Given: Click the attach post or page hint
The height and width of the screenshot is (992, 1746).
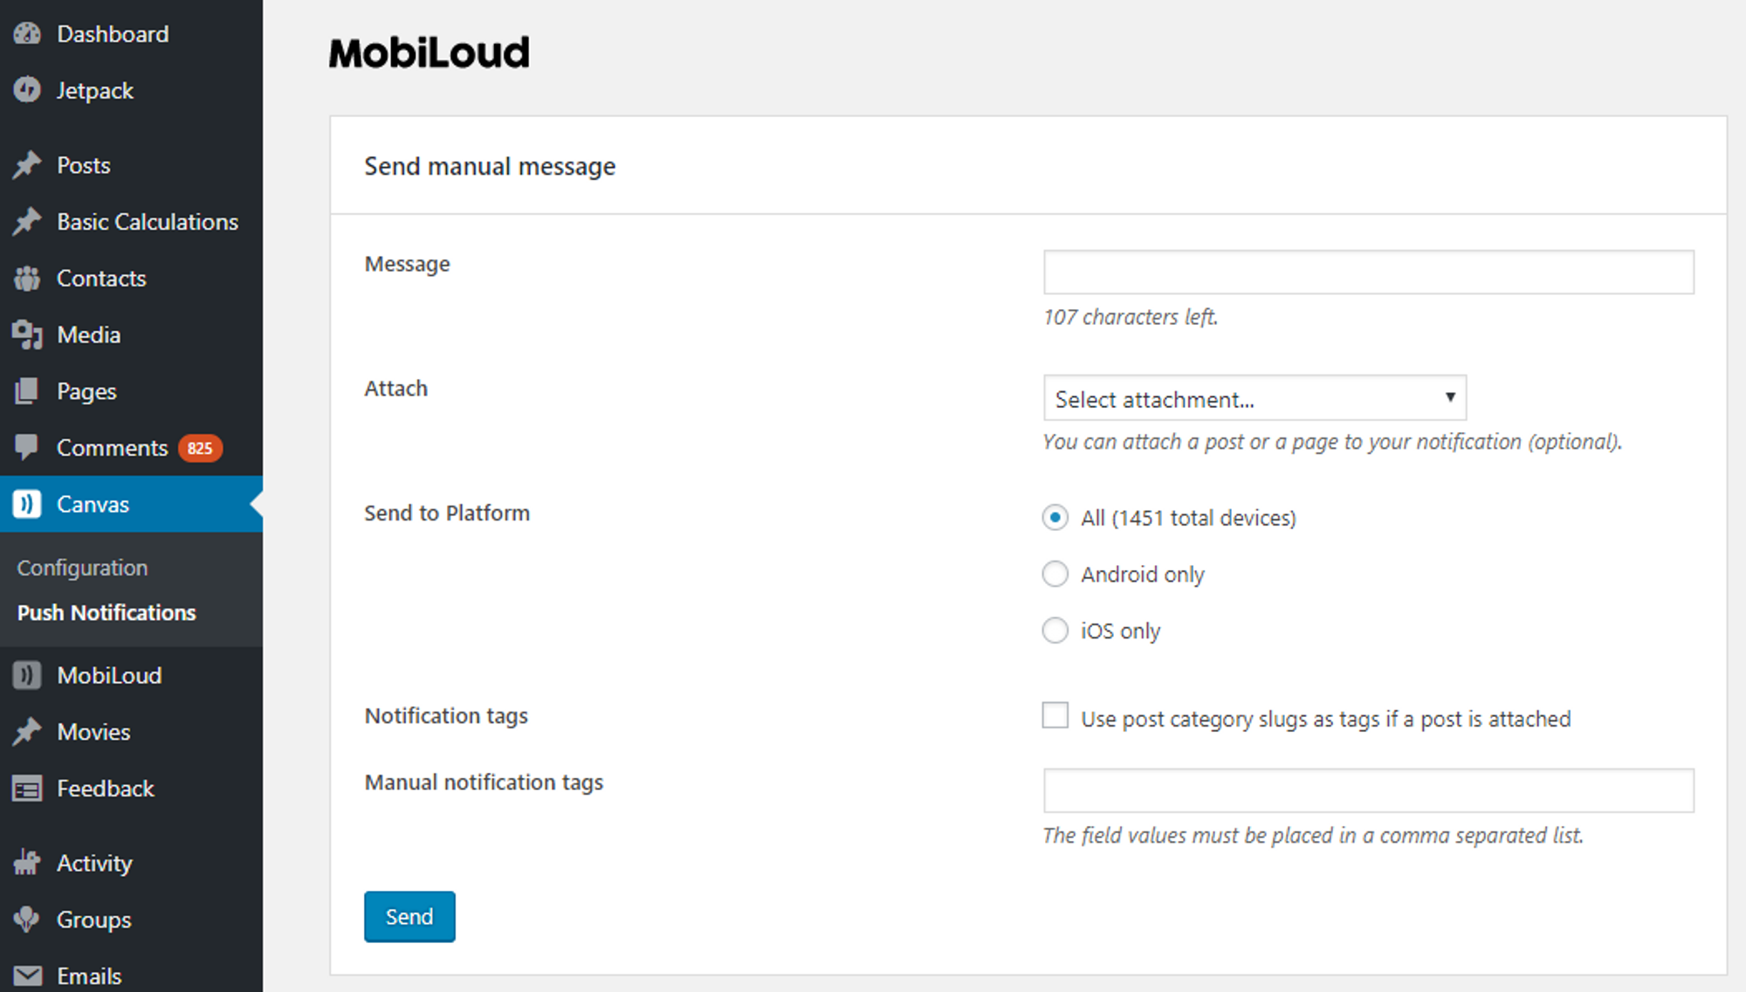Looking at the screenshot, I should [x=1332, y=442].
